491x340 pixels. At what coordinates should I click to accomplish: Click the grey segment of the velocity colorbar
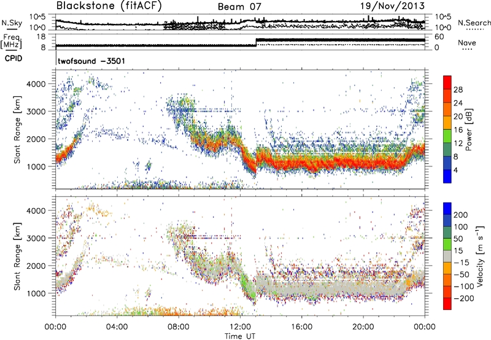point(447,256)
